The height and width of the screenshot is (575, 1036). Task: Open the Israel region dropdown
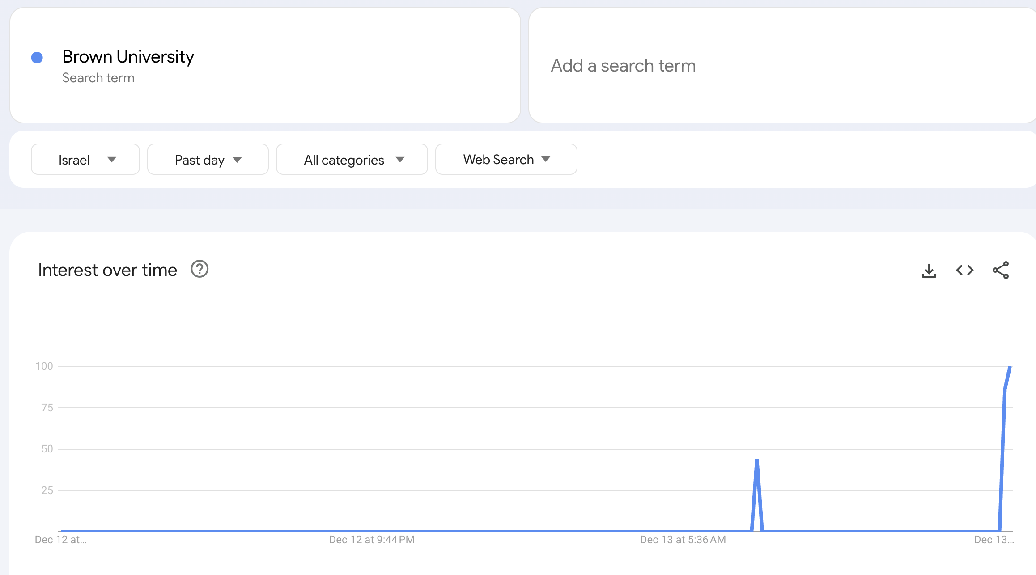point(85,160)
